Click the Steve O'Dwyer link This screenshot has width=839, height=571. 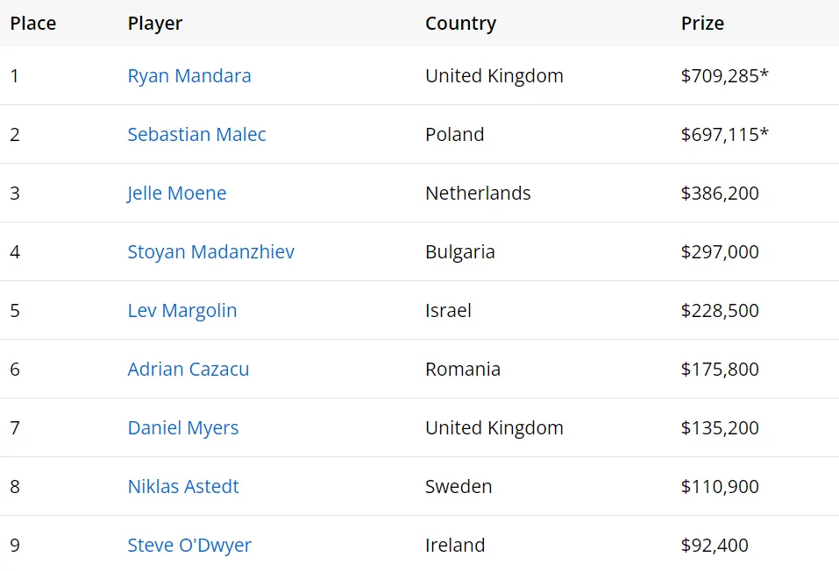point(188,546)
